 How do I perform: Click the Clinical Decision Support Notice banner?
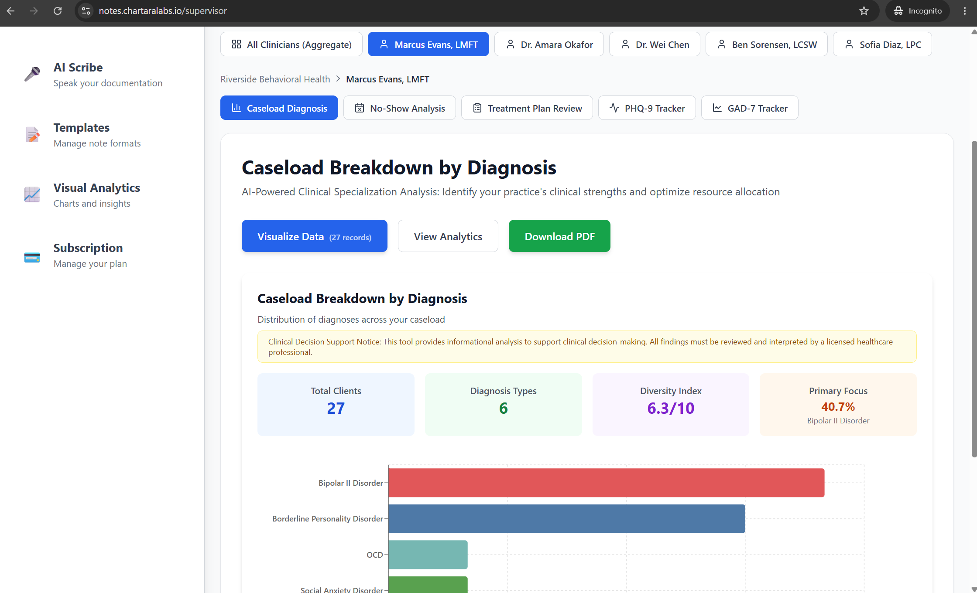pyautogui.click(x=587, y=347)
